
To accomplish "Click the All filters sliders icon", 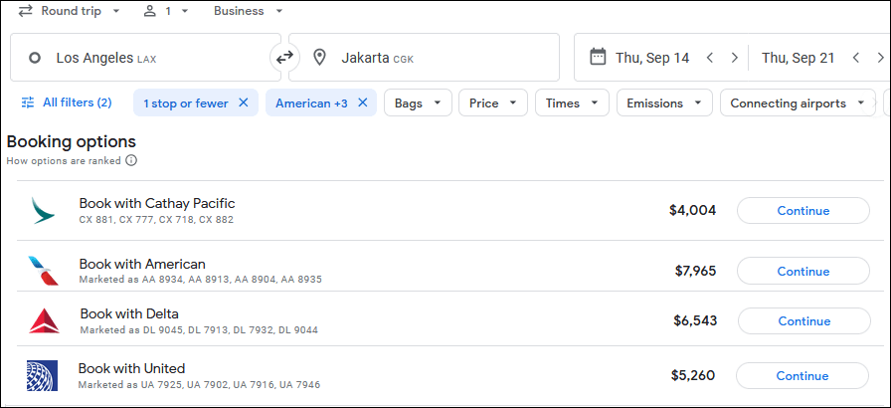I will click(27, 102).
